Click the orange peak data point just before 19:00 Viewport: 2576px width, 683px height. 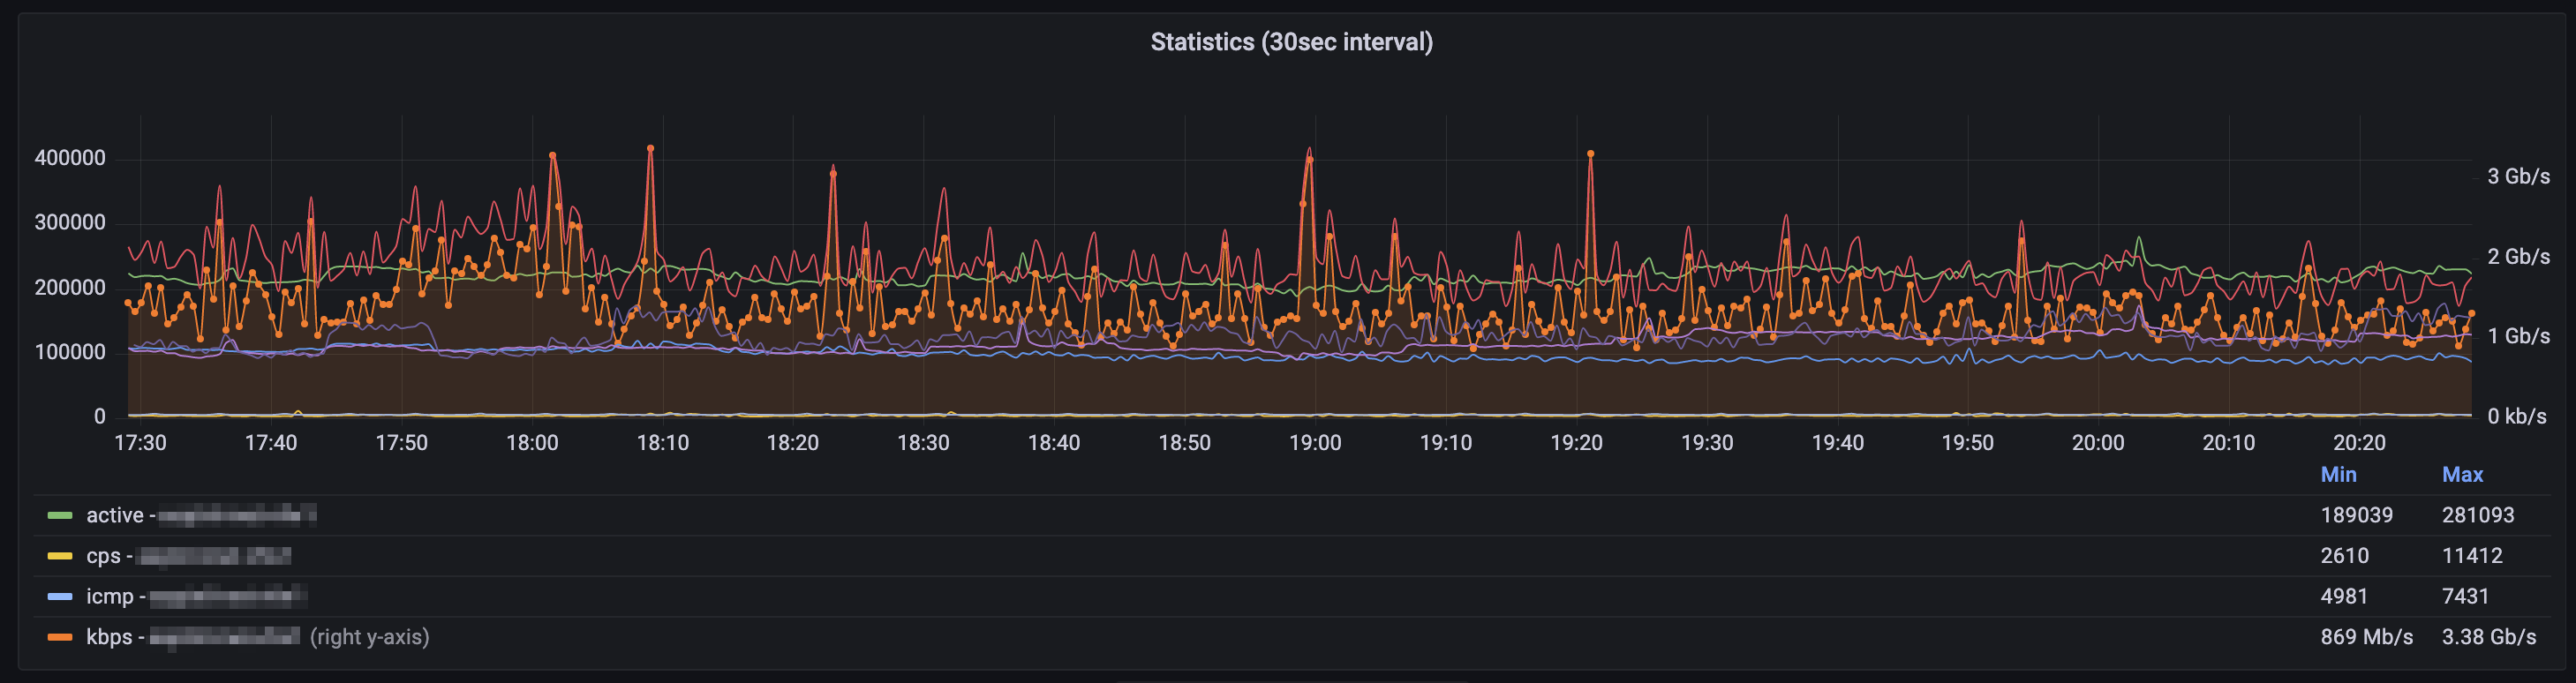pyautogui.click(x=1309, y=159)
